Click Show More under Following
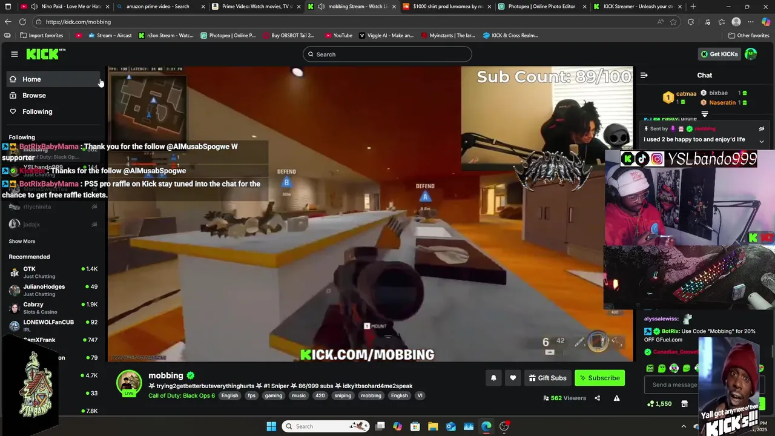 coord(22,241)
